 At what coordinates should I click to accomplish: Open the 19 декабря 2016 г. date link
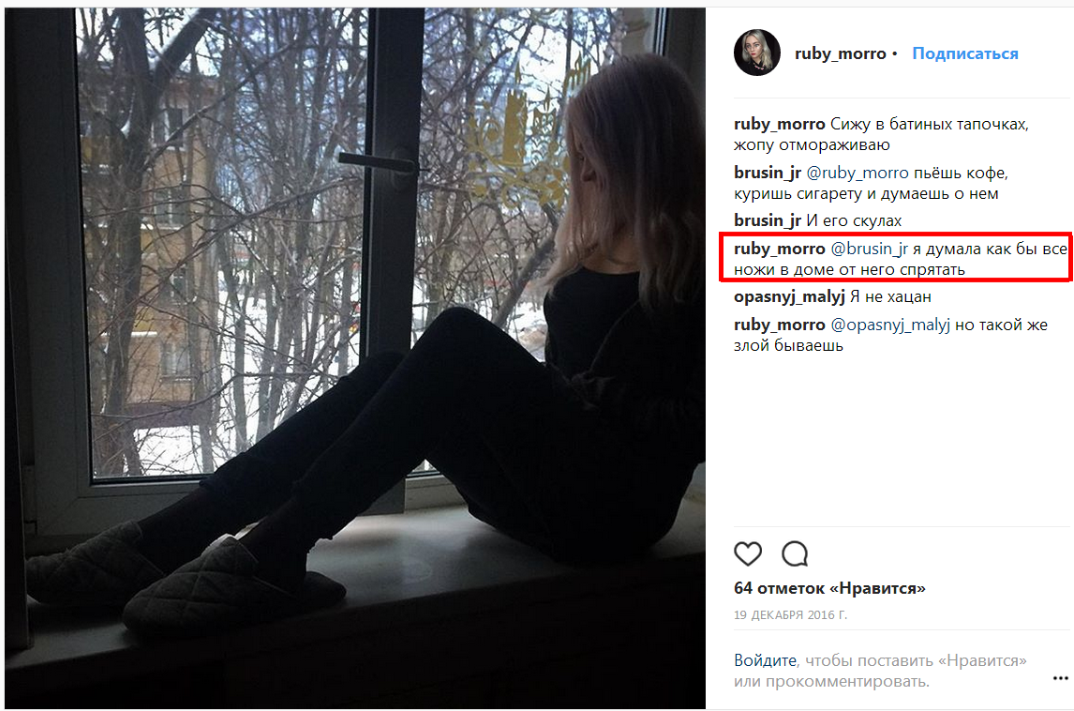pyautogui.click(x=790, y=615)
